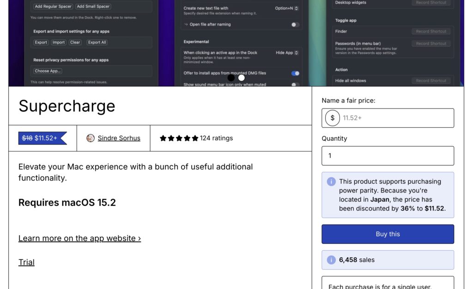Select the black carousel dot indicator
Image resolution: width=473 pixels, height=289 pixels.
point(231,78)
